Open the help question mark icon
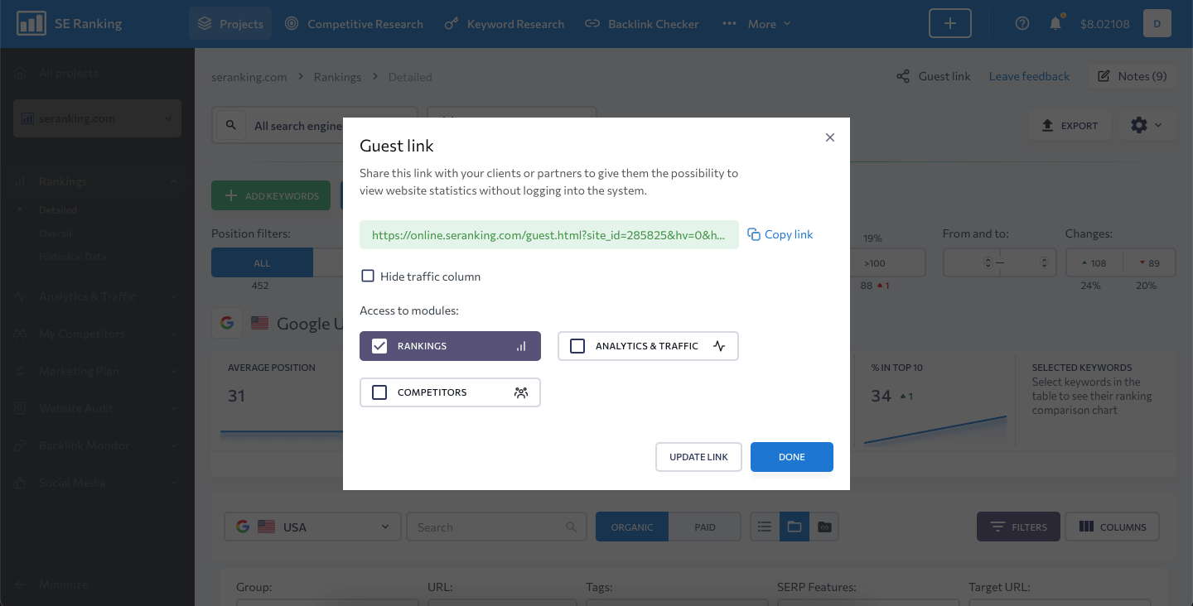Viewport: 1193px width, 606px height. (1022, 24)
